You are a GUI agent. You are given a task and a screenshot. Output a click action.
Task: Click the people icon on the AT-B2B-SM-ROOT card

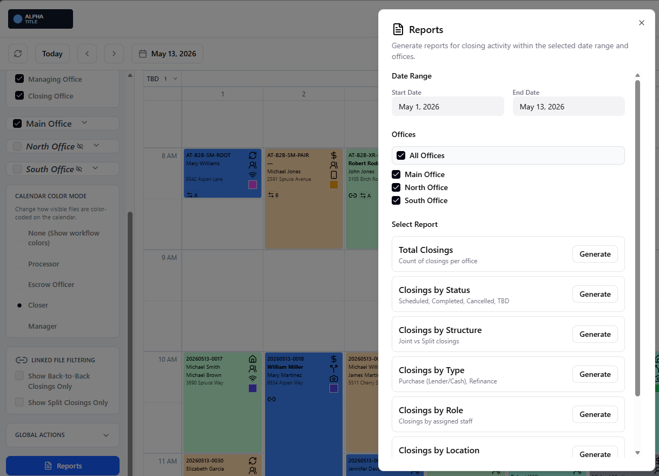point(253,165)
